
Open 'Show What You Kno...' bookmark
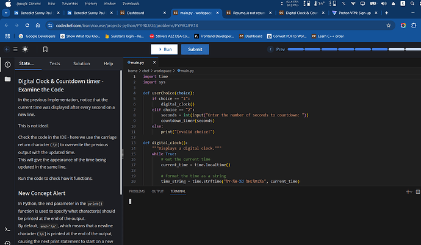pos(80,36)
